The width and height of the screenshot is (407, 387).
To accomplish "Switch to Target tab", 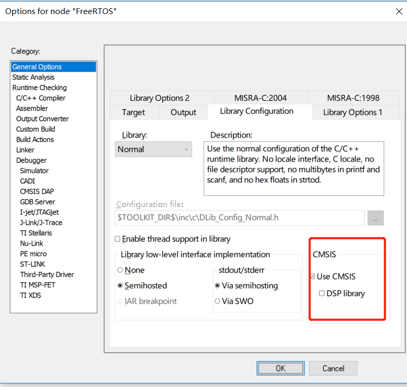I will click(134, 112).
